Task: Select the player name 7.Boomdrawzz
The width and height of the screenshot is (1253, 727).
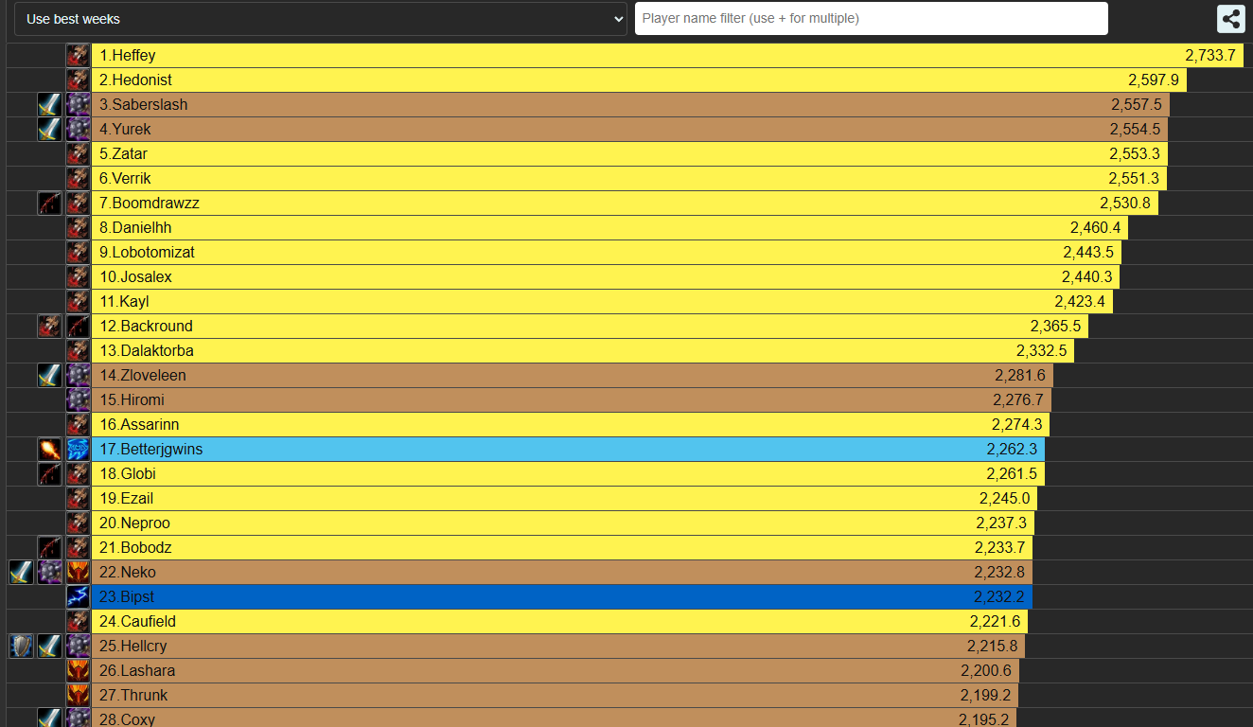Action: click(x=150, y=204)
